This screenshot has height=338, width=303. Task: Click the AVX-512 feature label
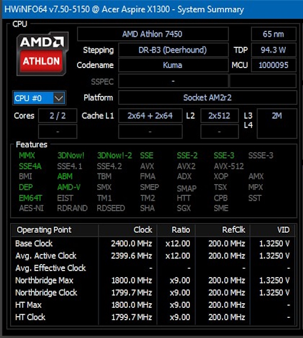tap(228, 166)
